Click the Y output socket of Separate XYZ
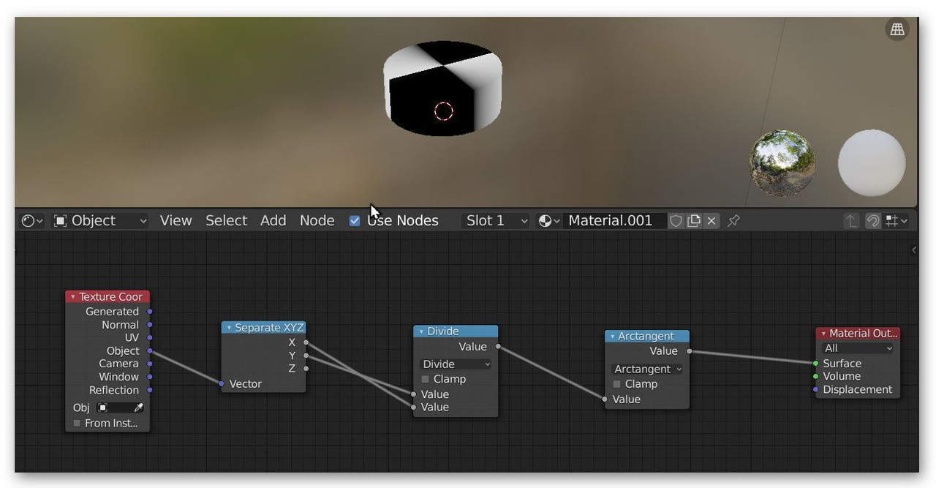This screenshot has height=488, width=936. click(x=306, y=356)
